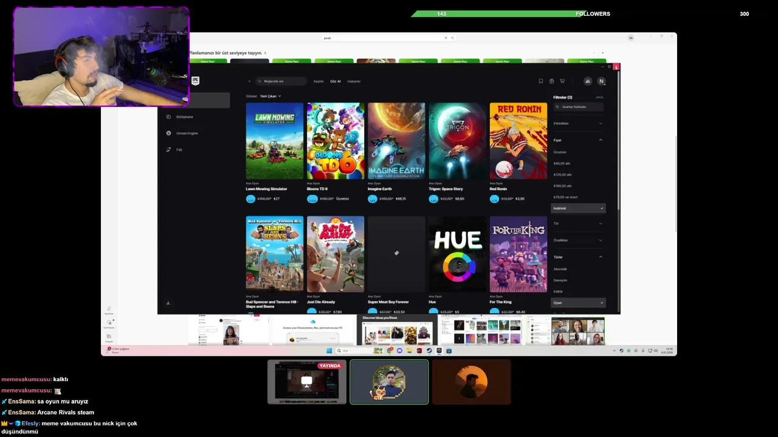
Task: Select the Editör type filter
Action: pos(558,291)
